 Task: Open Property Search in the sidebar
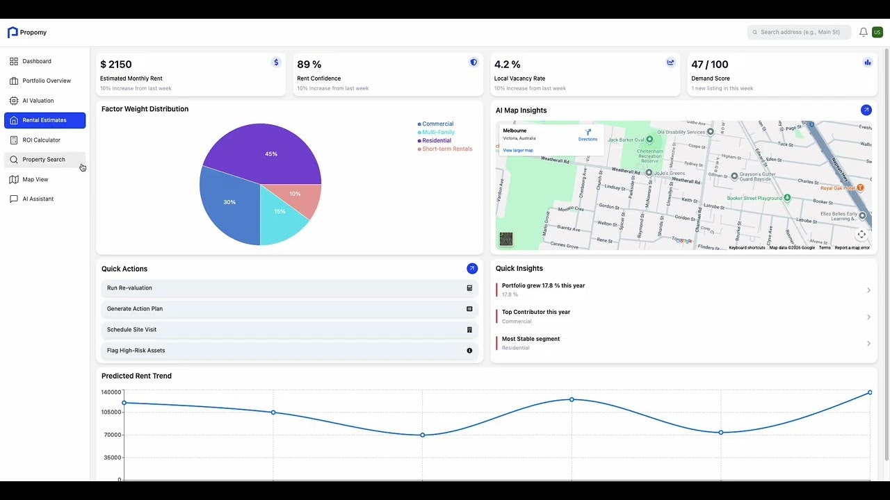point(44,160)
